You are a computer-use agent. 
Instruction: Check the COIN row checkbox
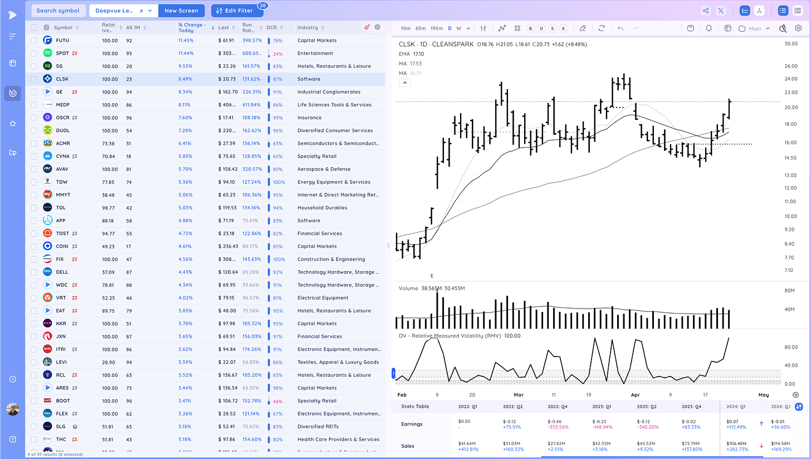tap(34, 246)
